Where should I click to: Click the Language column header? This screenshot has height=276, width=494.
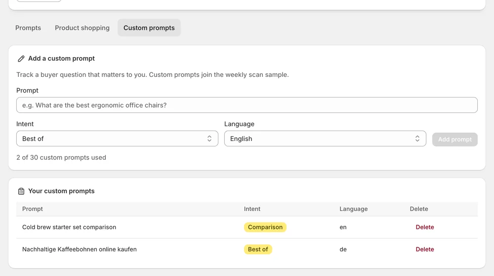click(x=354, y=209)
